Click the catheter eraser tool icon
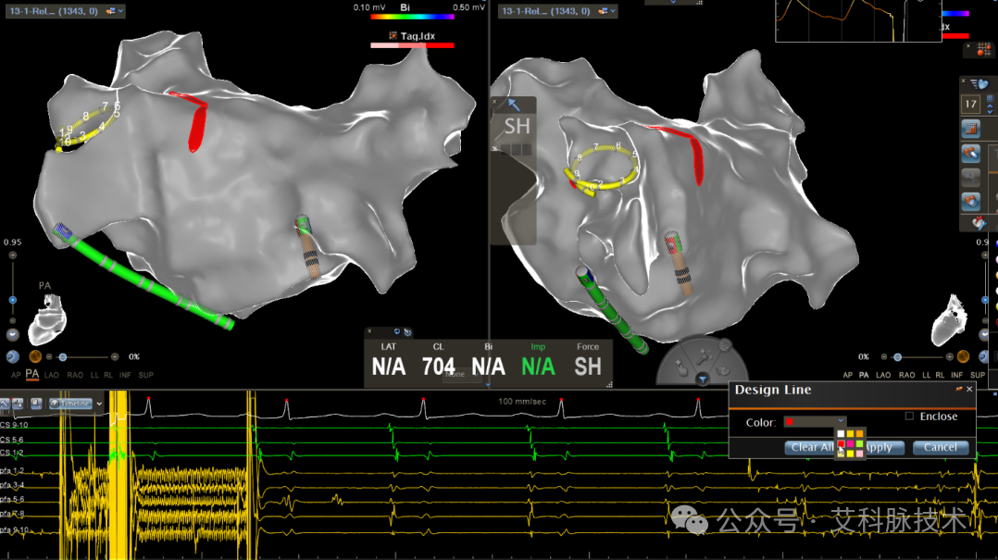This screenshot has height=560, width=998. (970, 153)
